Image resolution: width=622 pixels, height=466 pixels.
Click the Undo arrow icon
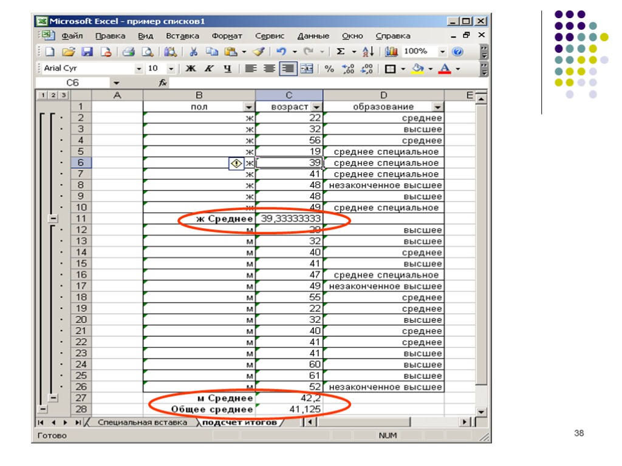pos(281,52)
